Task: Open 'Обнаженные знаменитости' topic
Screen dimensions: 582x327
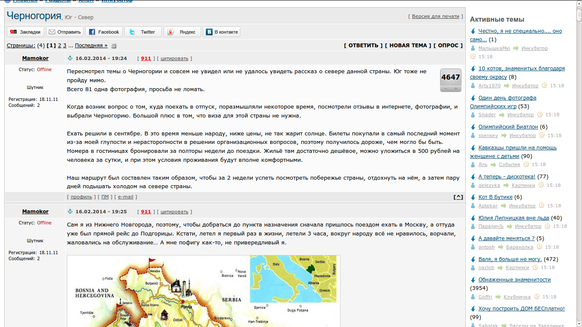Action: [x=515, y=280]
